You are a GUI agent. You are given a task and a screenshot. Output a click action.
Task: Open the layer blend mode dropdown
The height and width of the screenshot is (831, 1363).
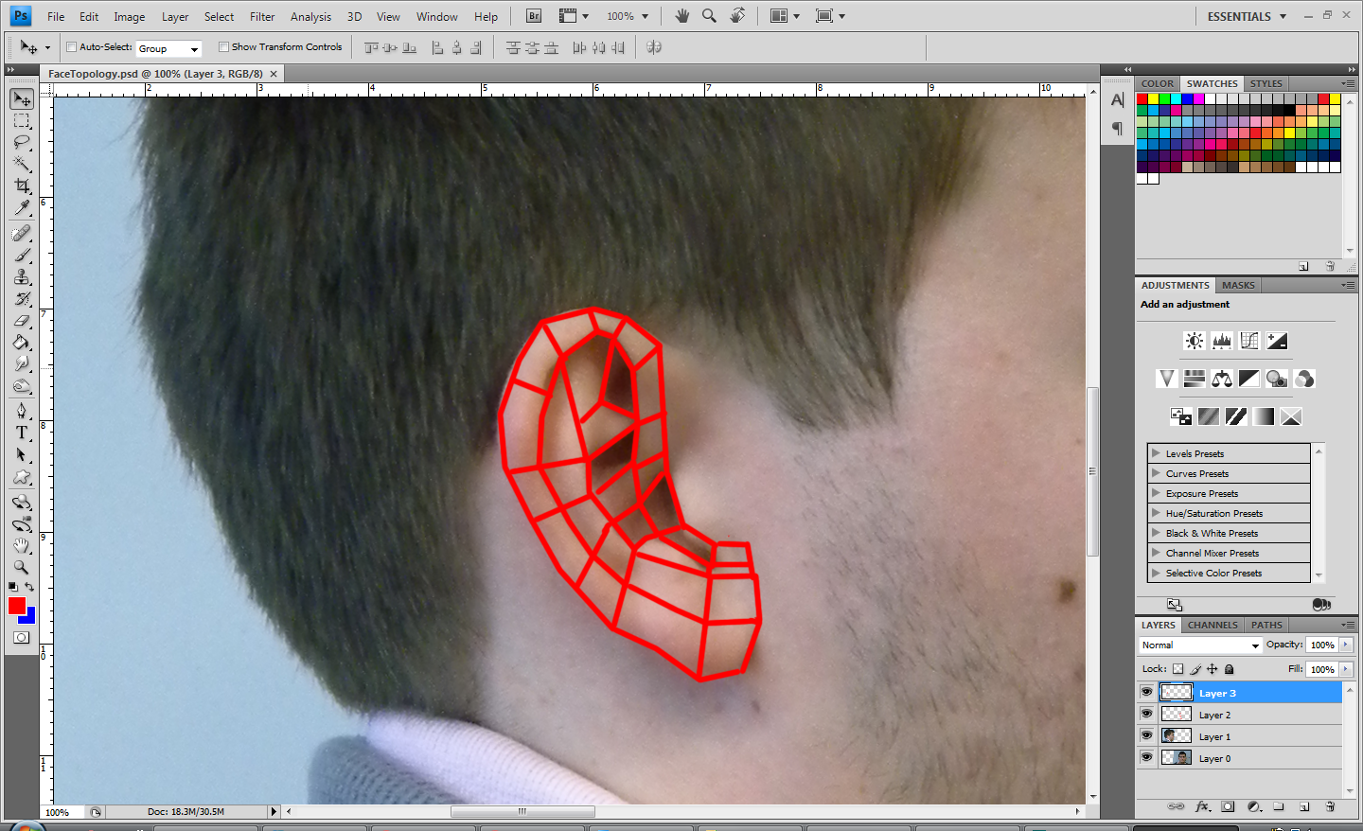pyautogui.click(x=1197, y=645)
